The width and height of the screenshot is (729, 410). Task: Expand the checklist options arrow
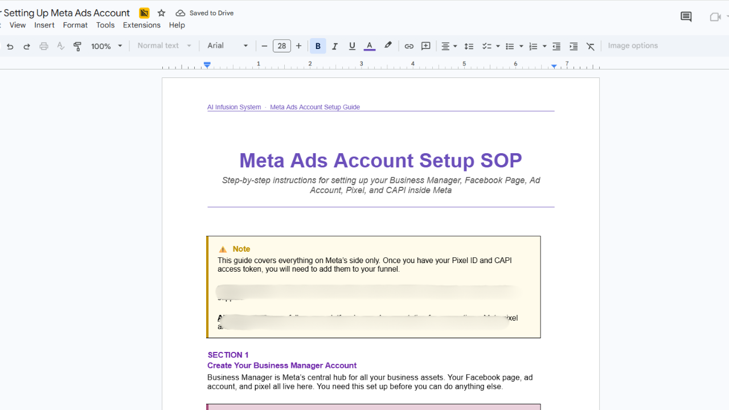click(x=498, y=46)
